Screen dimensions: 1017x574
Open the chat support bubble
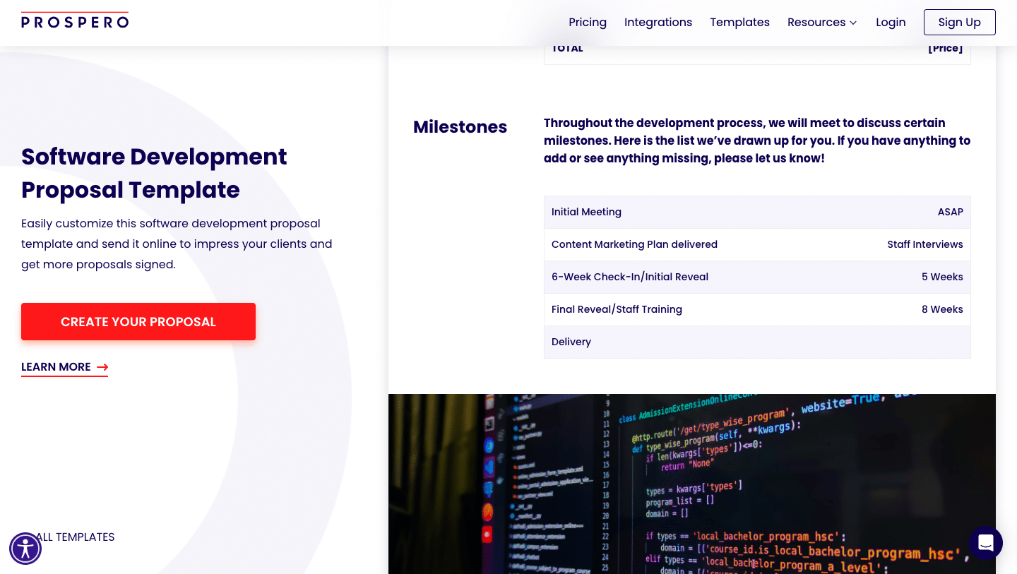985,543
